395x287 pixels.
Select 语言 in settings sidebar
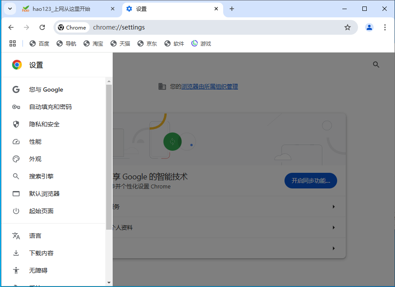54,236
